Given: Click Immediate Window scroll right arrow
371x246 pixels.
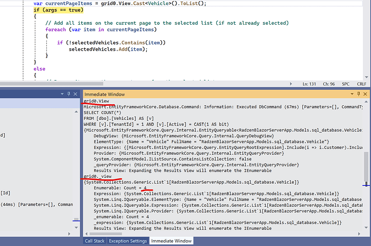Looking at the screenshot, I should tap(359, 234).
